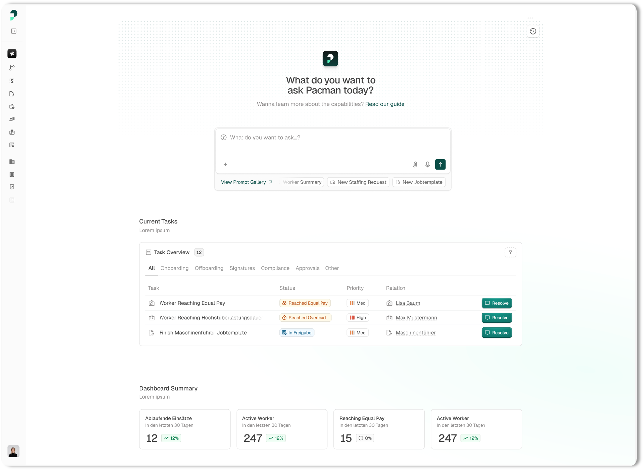
Task: Open the document edit icon in sidebar
Action: [12, 94]
